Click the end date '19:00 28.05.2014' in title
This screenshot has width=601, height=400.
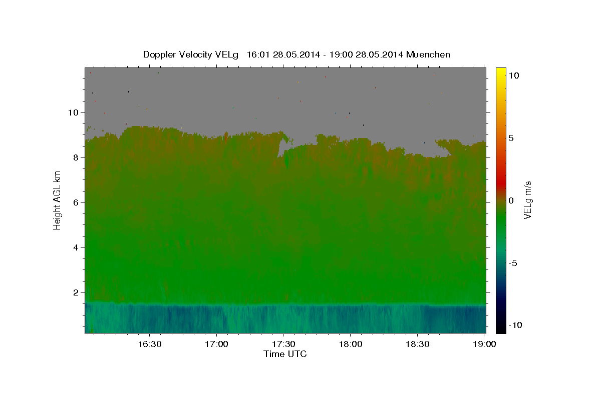click(x=366, y=54)
